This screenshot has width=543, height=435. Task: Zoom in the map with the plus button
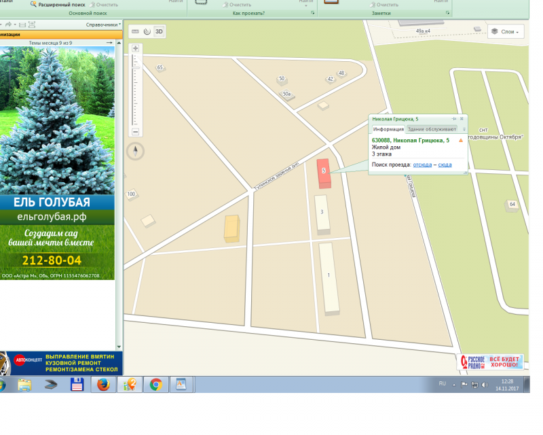click(135, 48)
